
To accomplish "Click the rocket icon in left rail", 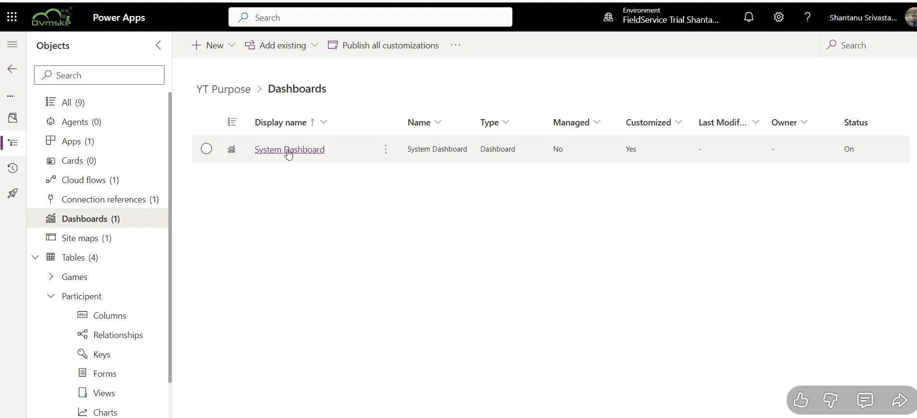I will (13, 194).
